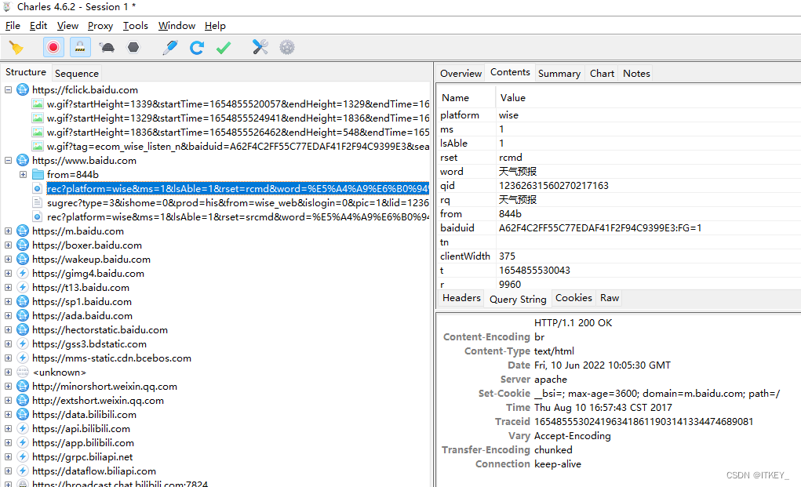801x487 pixels.
Task: Open Settings via the gear icon
Action: (287, 48)
